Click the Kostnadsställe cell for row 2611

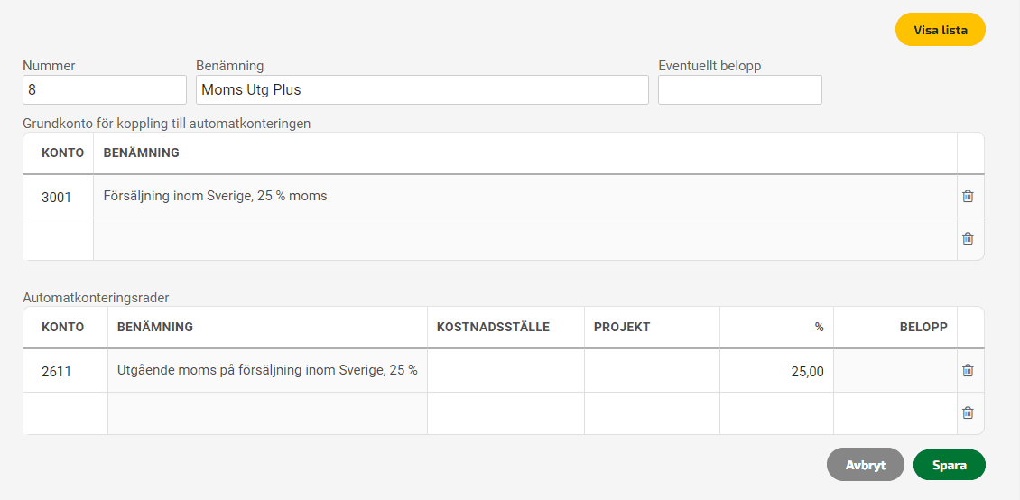pos(505,371)
